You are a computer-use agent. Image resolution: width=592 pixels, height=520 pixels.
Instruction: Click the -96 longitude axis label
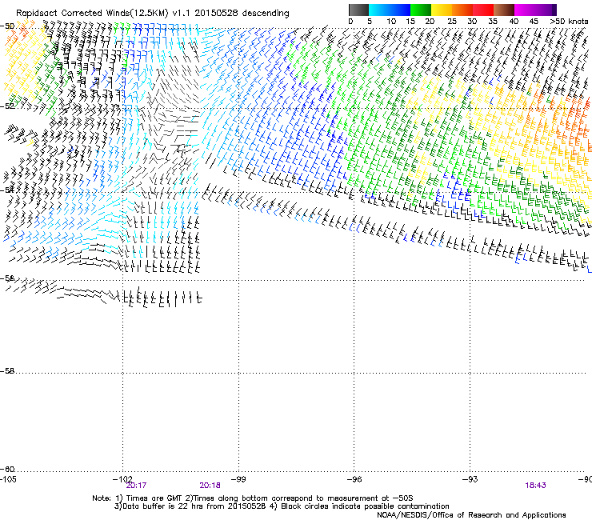pyautogui.click(x=354, y=479)
